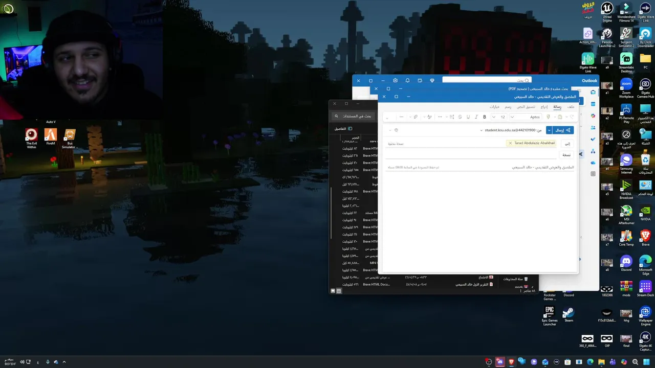Expand the paste options dropdown arrow

[555, 117]
